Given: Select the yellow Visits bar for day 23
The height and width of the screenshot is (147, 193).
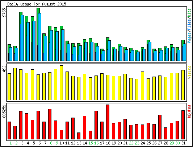Looking at the screenshot, I should (x=137, y=90).
